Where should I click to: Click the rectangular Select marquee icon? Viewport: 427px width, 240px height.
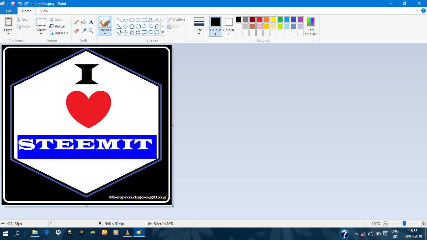point(41,22)
